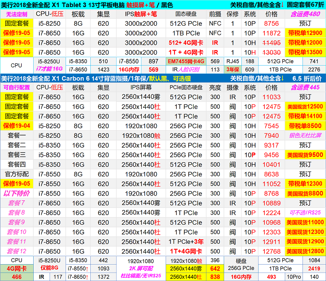Image resolution: width=326 pixels, height=281 pixels.
Task: Click the X1 Carbon 6 blue title banner
Action: (x=163, y=78)
